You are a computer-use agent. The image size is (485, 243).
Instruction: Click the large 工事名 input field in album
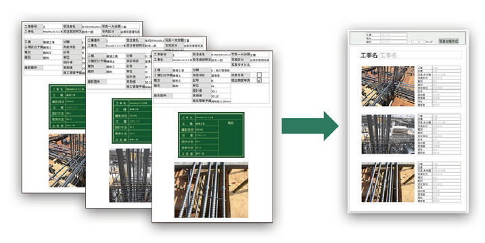[420, 55]
